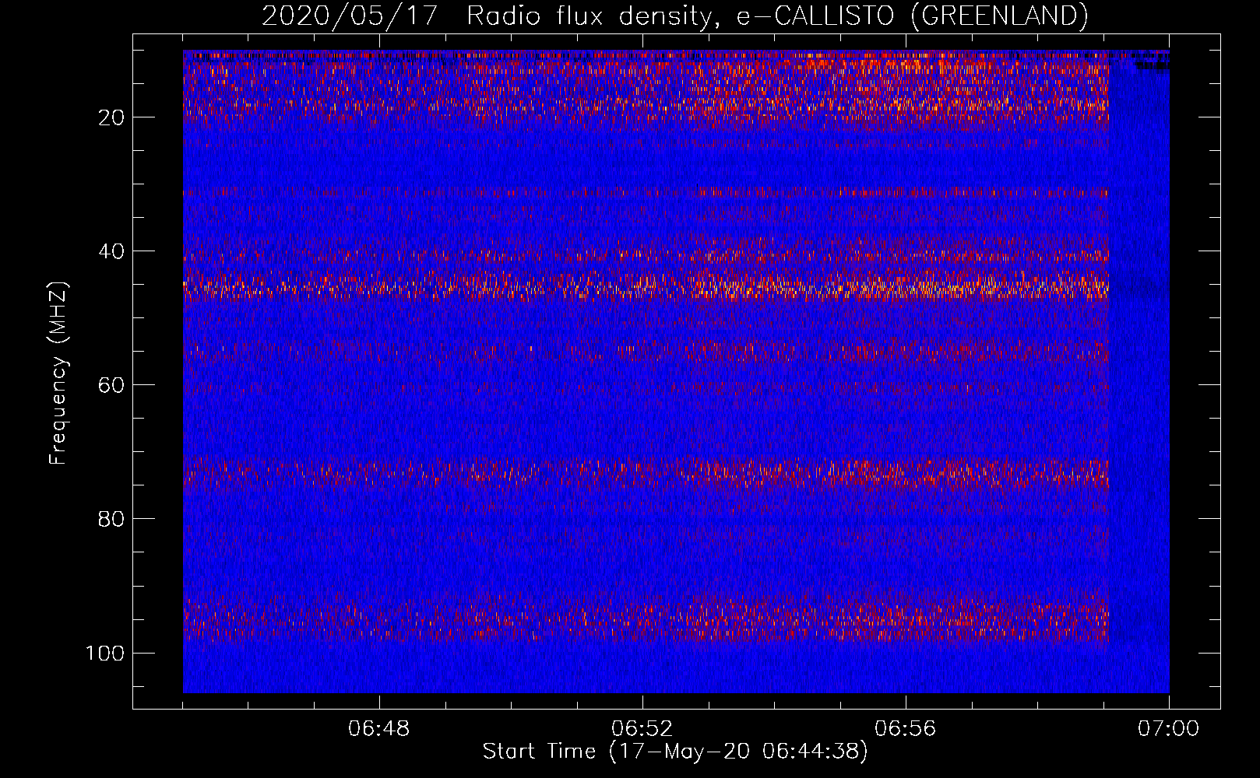This screenshot has width=1260, height=778.
Task: Click the time tick label '06:56'
Action: pyautogui.click(x=906, y=729)
